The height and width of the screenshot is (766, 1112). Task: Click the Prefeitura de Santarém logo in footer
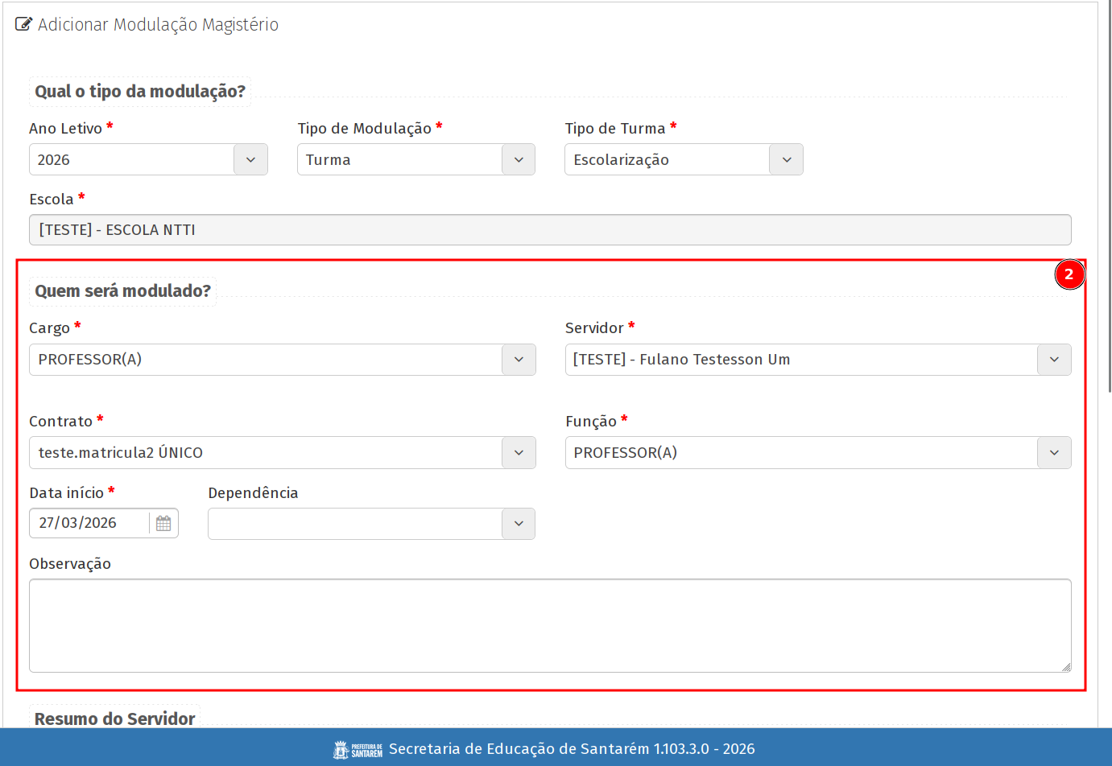(358, 750)
